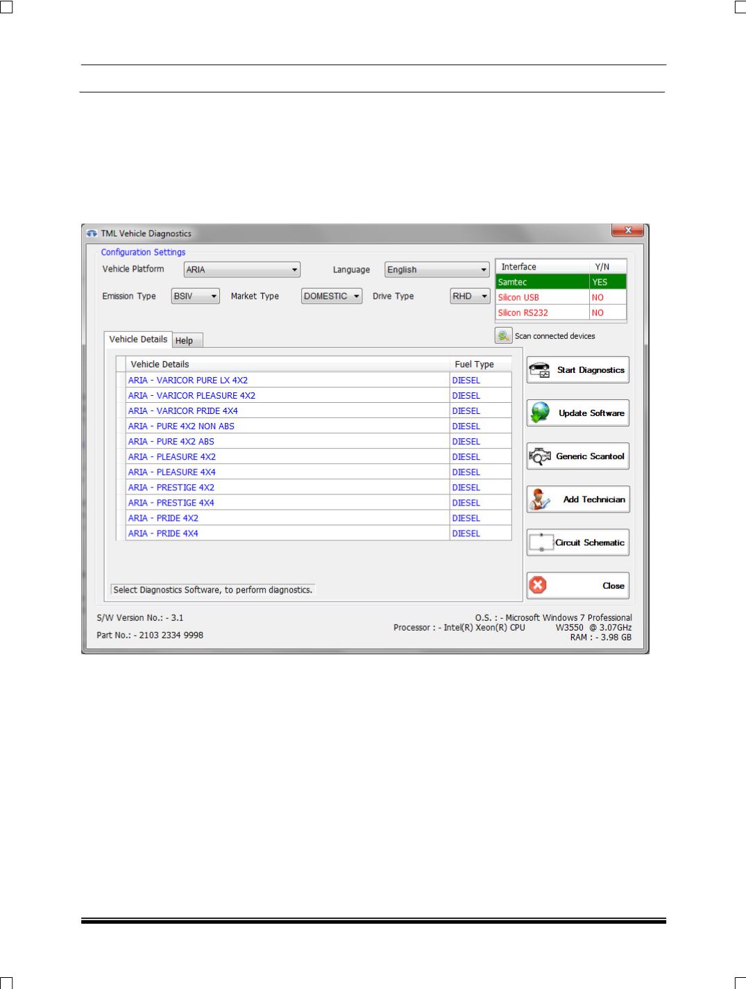
Task: Select ARIA - PURE 4X2 ABS row
Action: (314, 441)
